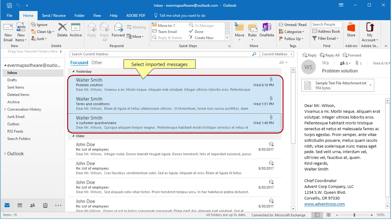Viewport: 391px width, 220px height.
Task: Switch to Mail view in navigation bar
Action: point(7,205)
